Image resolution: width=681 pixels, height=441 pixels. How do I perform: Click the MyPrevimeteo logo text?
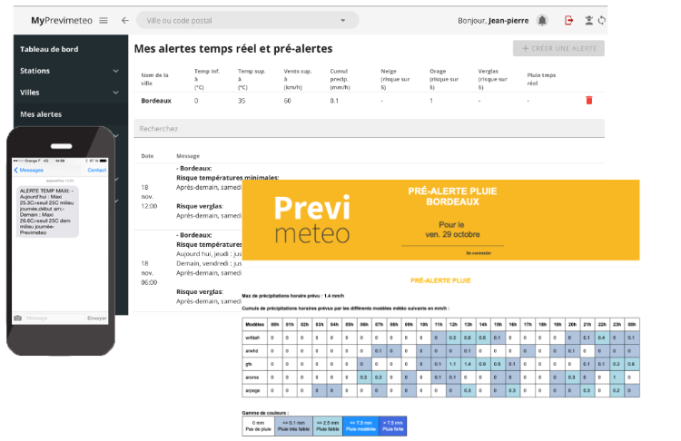pos(62,20)
